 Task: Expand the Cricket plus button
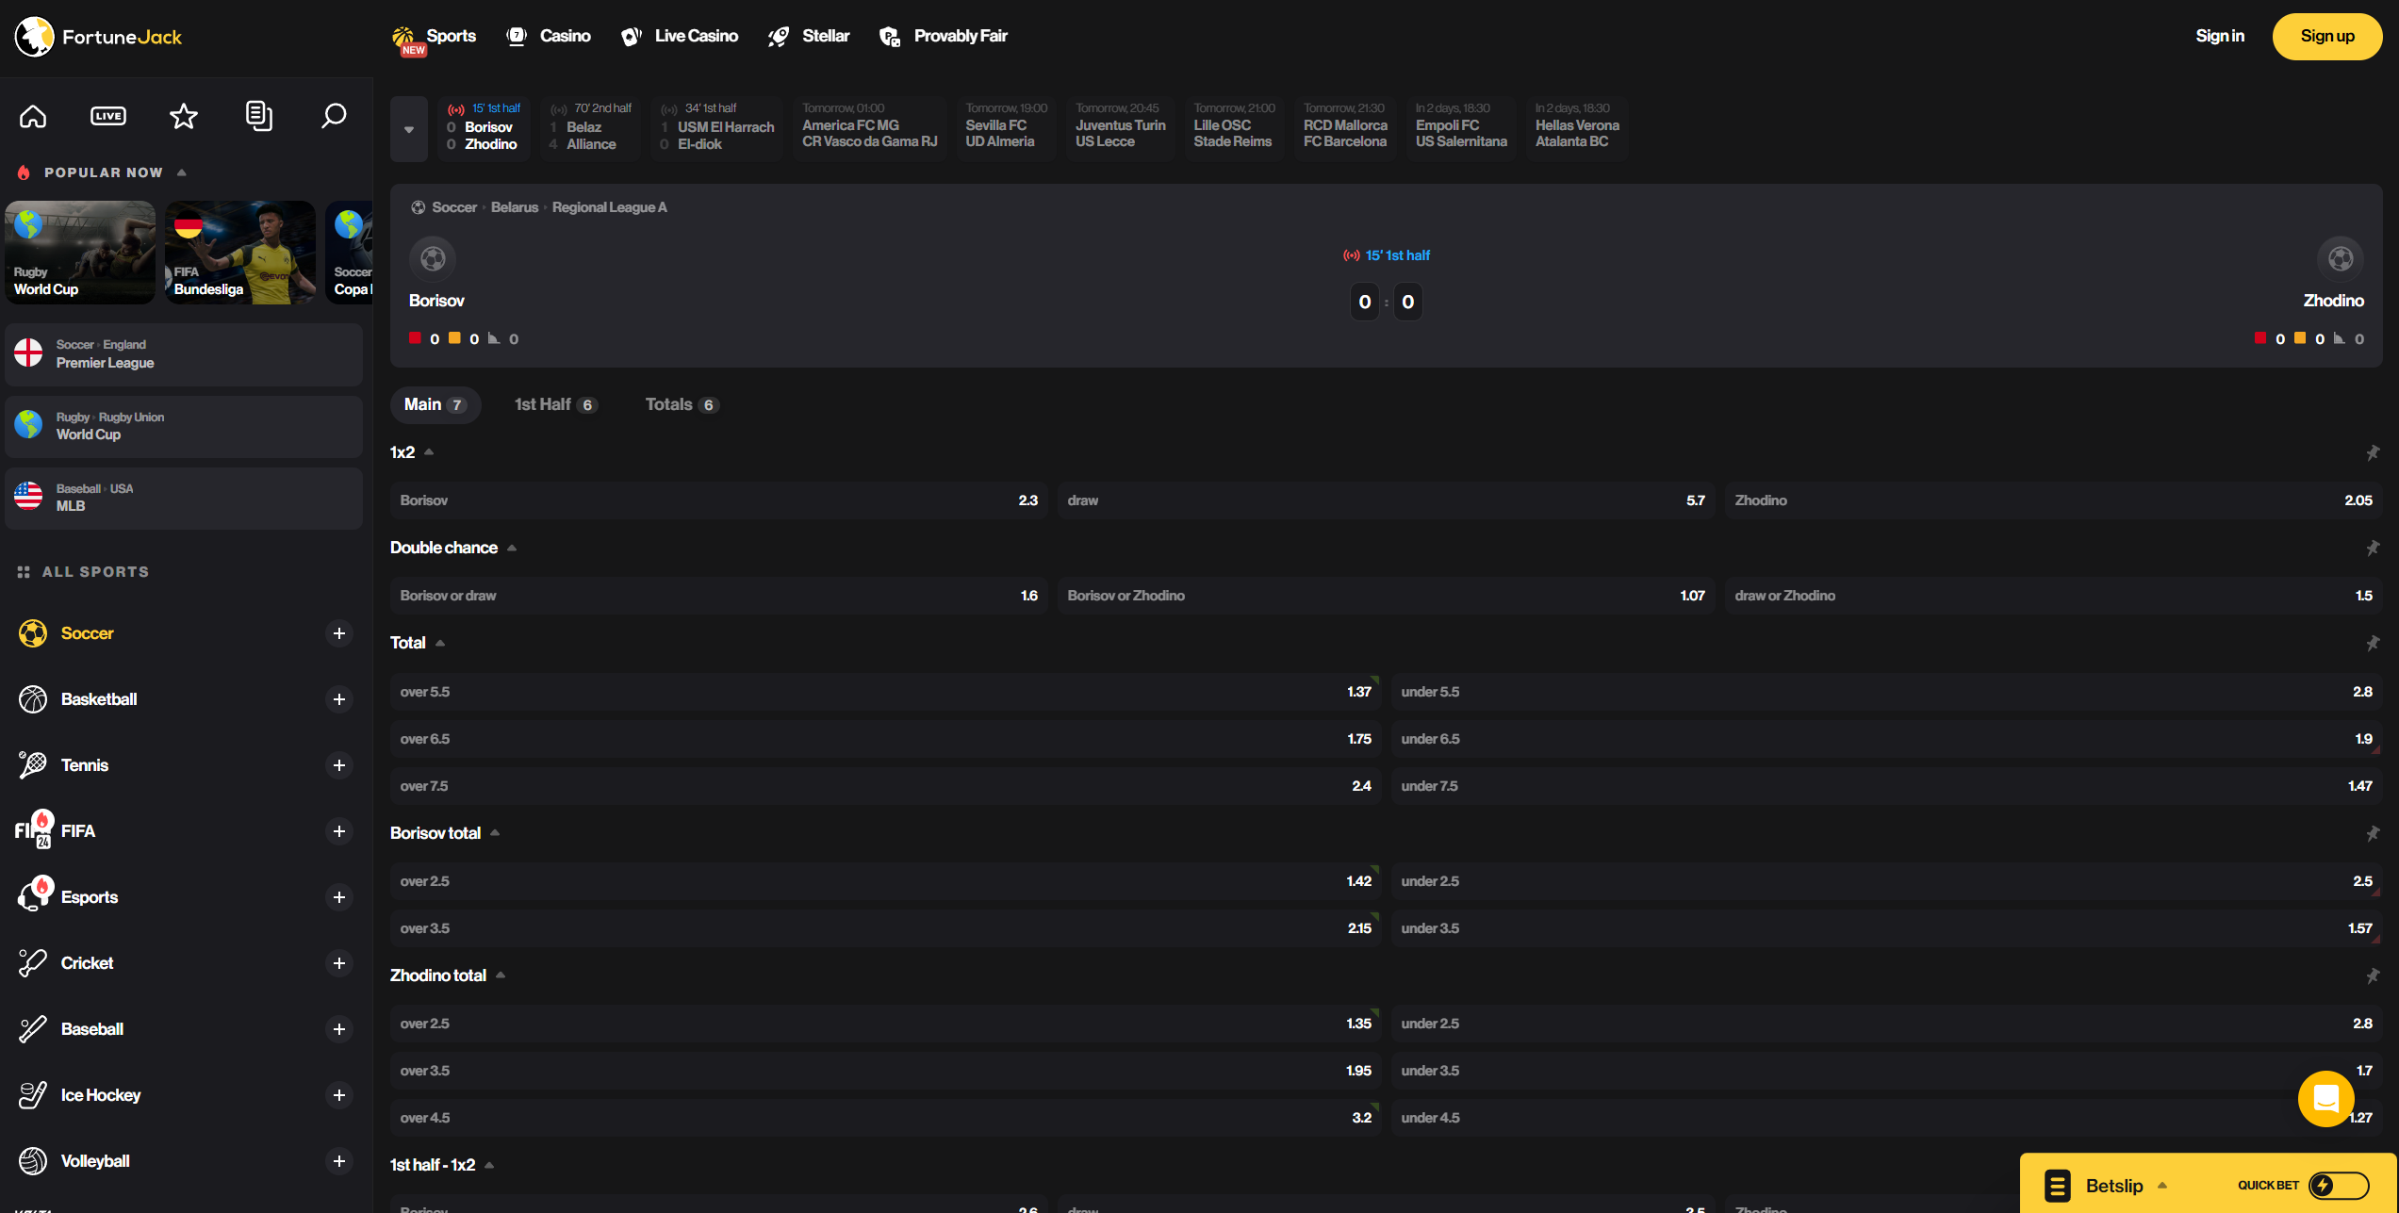tap(339, 963)
